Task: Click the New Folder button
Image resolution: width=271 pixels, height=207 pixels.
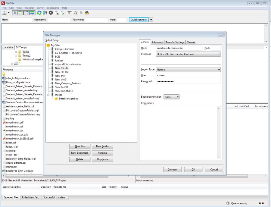Action: pyautogui.click(x=102, y=146)
